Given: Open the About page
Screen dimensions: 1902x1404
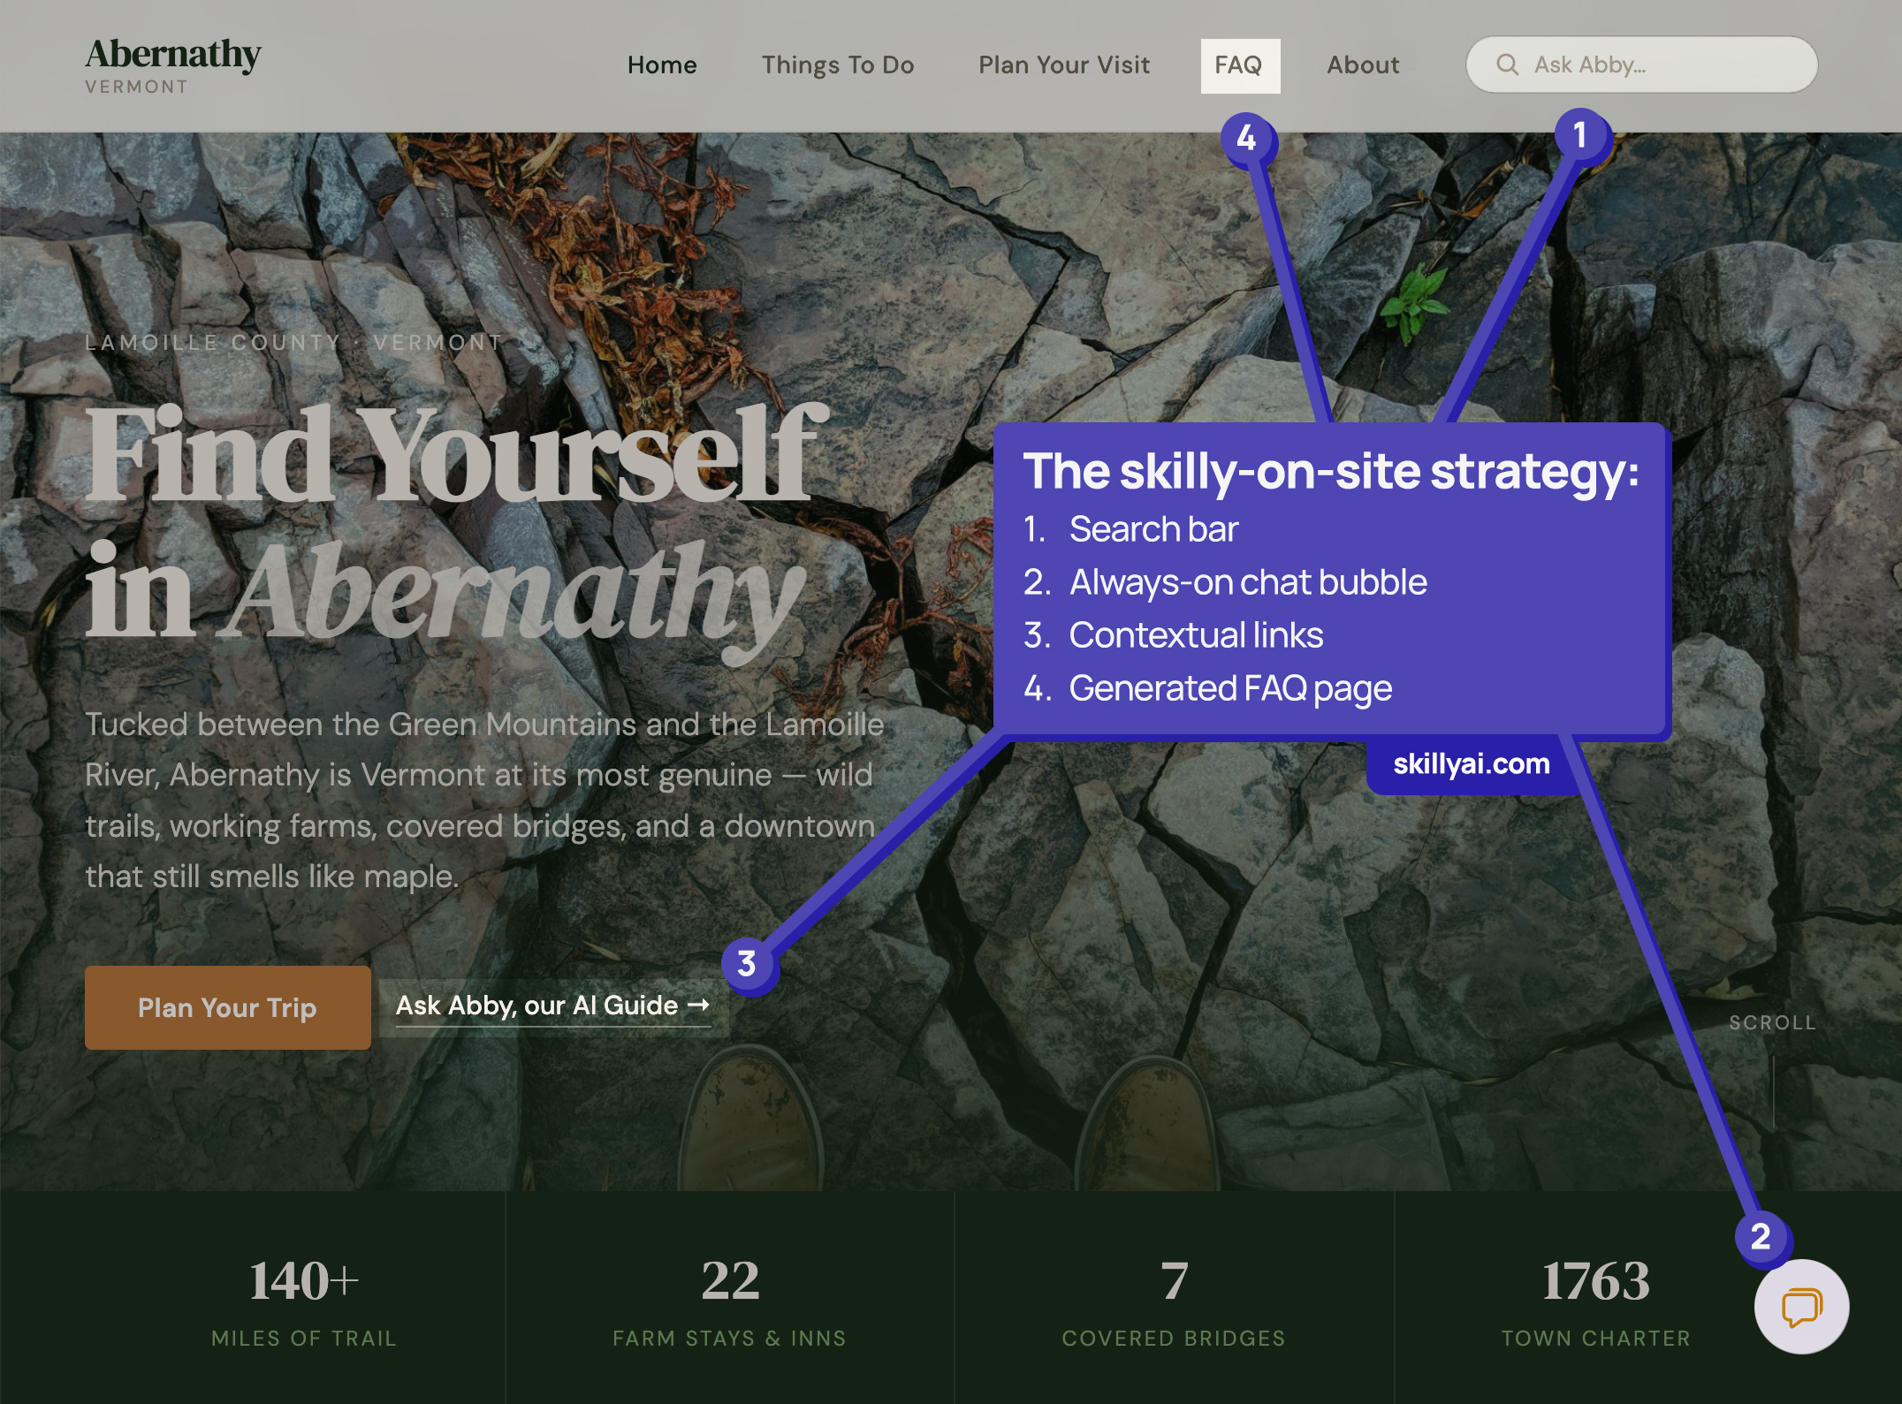Looking at the screenshot, I should tap(1362, 65).
